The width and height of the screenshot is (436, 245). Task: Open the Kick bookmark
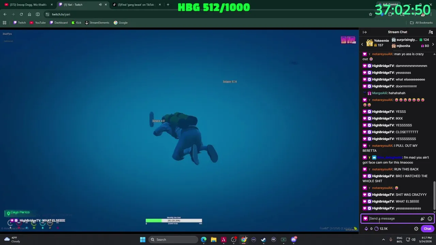pyautogui.click(x=76, y=22)
